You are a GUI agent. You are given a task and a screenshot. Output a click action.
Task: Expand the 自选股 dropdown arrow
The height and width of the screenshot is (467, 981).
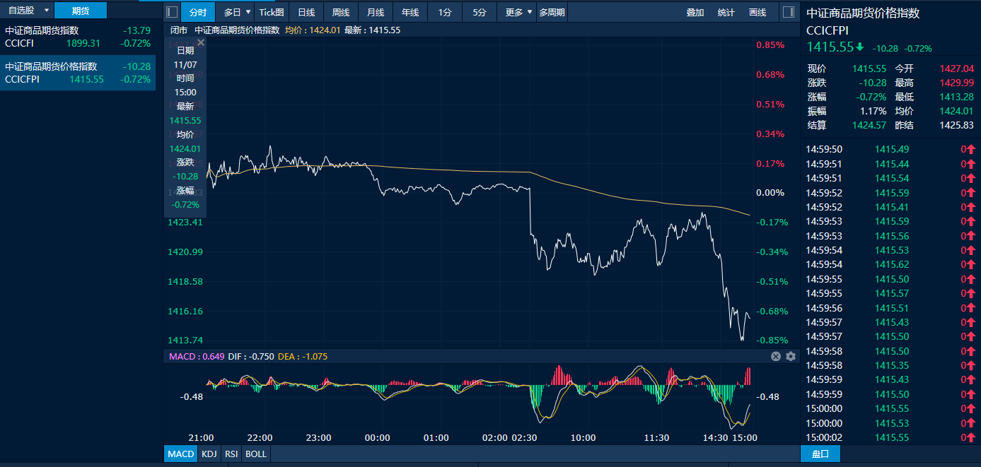[x=47, y=11]
